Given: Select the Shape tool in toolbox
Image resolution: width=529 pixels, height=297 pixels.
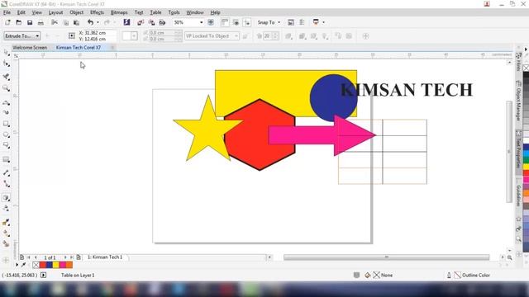Looking at the screenshot, I should pyautogui.click(x=6, y=64).
